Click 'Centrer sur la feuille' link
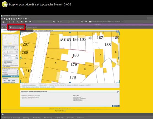Screen dimensions: 153x119 tap(9, 48)
